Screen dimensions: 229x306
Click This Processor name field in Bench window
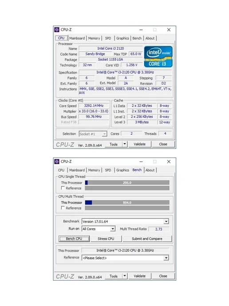125,250
